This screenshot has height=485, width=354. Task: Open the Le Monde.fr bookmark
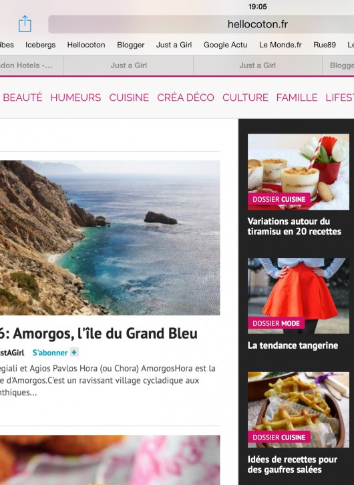(281, 45)
